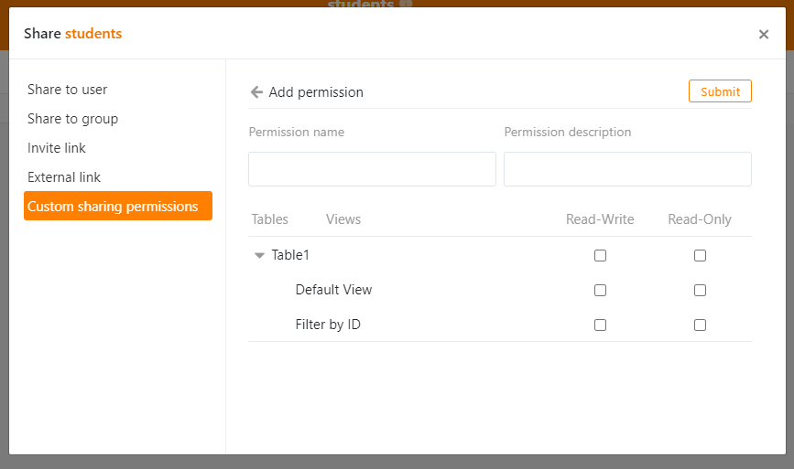Check Read-Only for Filter by ID
794x469 pixels.
coord(700,325)
